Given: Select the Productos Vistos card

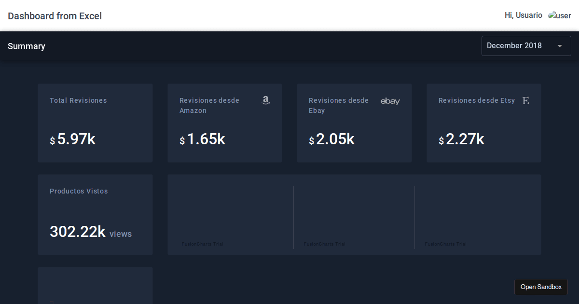Looking at the screenshot, I should coord(95,214).
